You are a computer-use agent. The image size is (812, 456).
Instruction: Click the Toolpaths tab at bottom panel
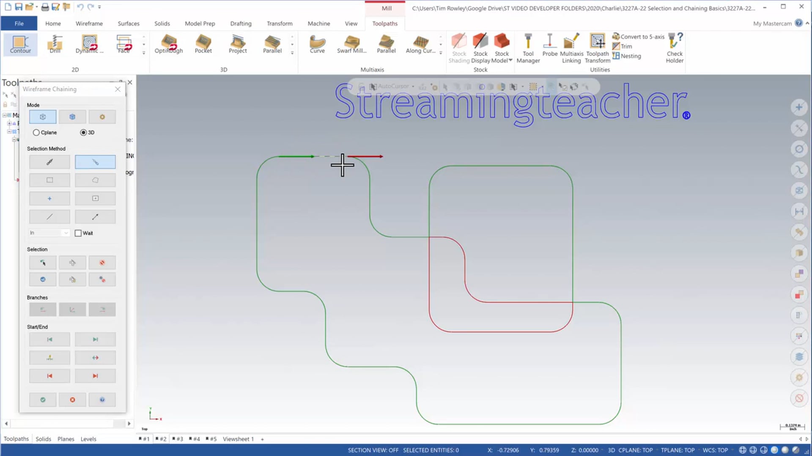[x=16, y=439]
